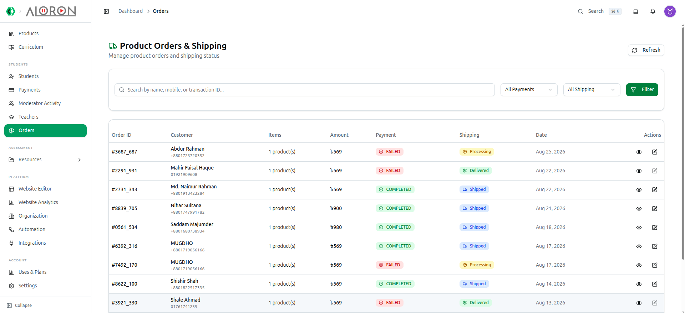Image resolution: width=685 pixels, height=313 pixels.
Task: Open the inbox tray icon in header
Action: click(636, 11)
